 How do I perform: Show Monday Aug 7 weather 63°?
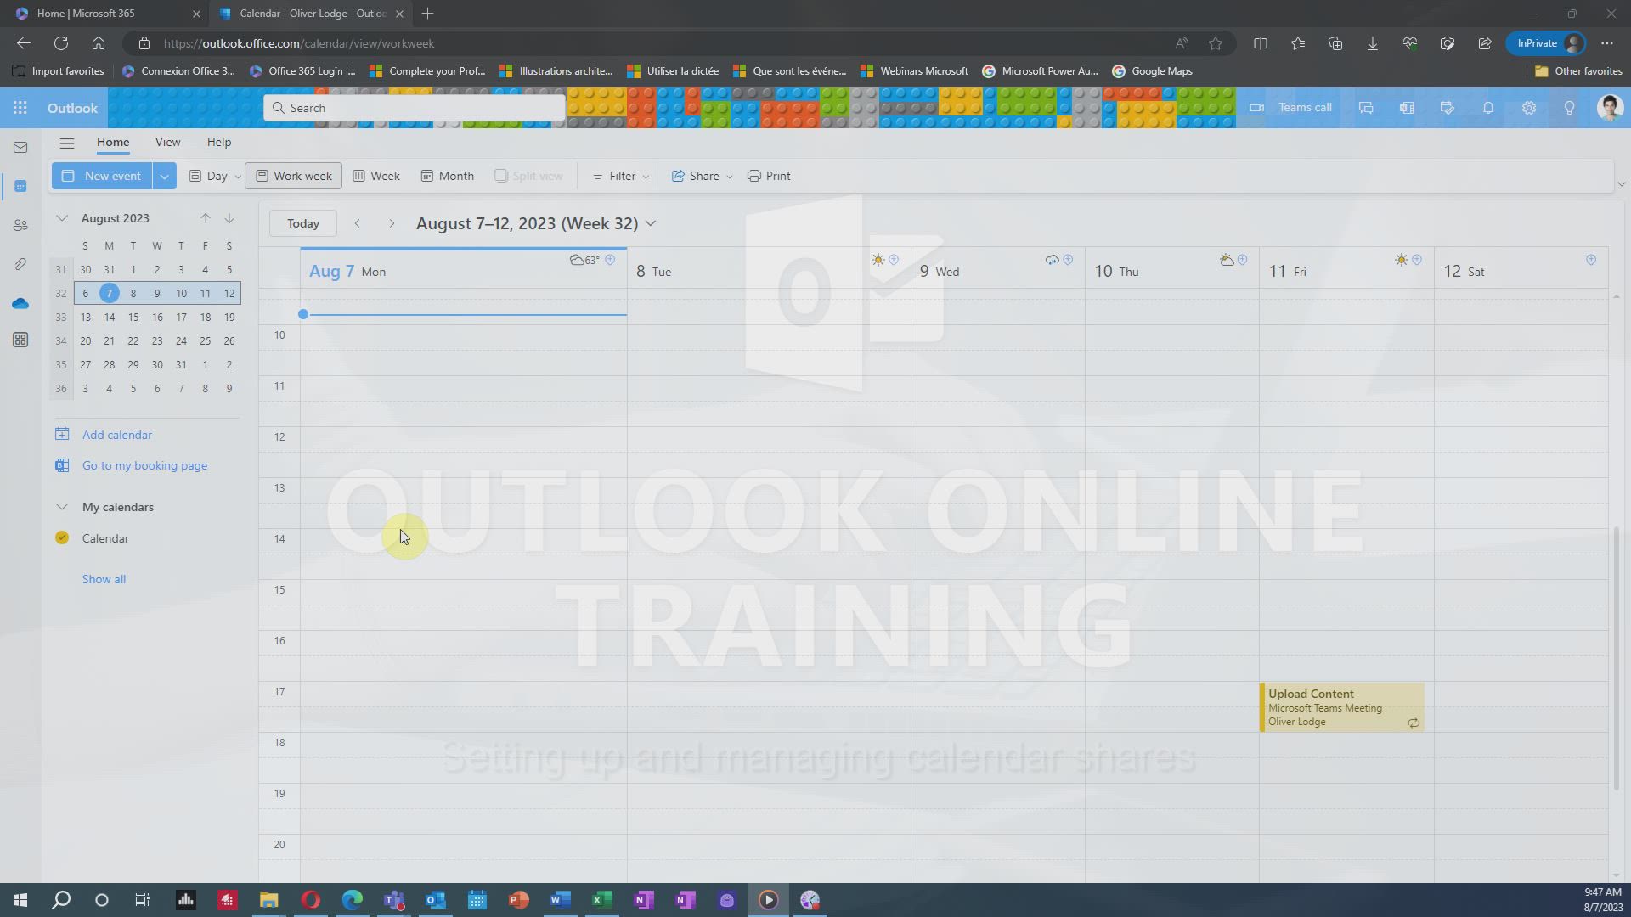tap(584, 260)
